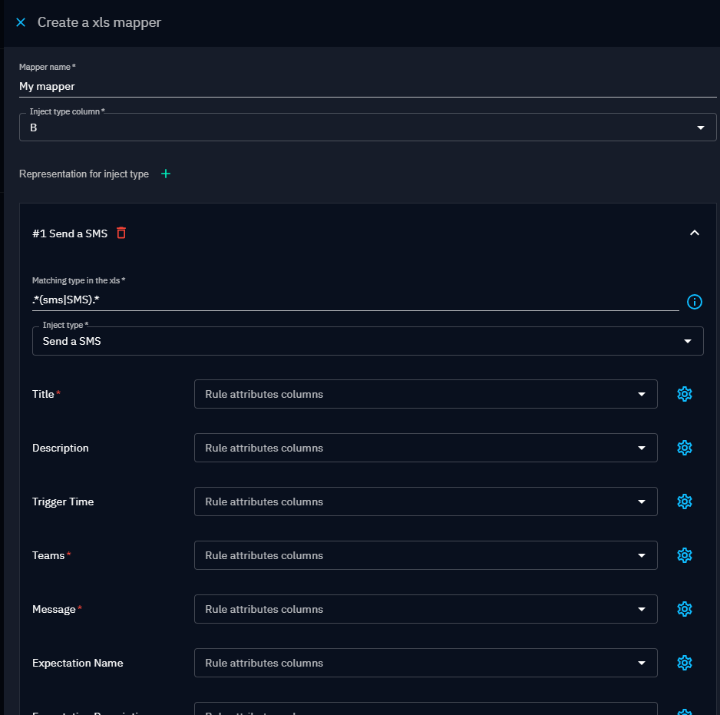Image resolution: width=720 pixels, height=715 pixels.
Task: Add a new representation for inject type
Action: point(165,174)
